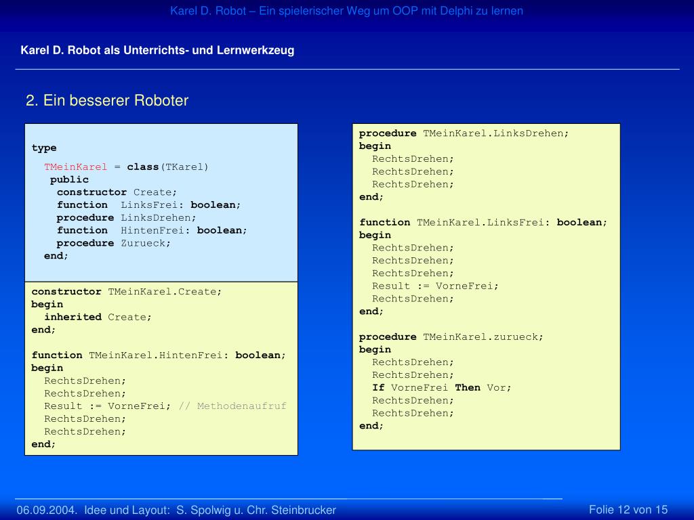Select the red 'TMeinKarel' class name
Screen dimensions: 694x520
point(76,167)
